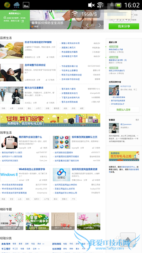Tap the battery icon in the status bar

pyautogui.click(x=118, y=5)
